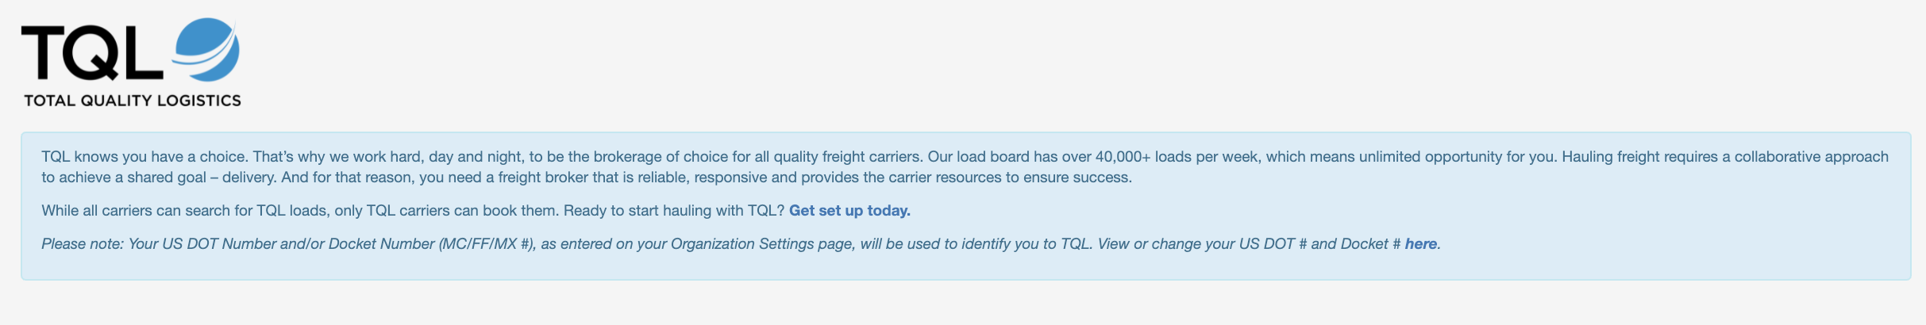1926x325 pixels.
Task: Click the "40,000+ loads per week" phrase
Action: [1177, 157]
